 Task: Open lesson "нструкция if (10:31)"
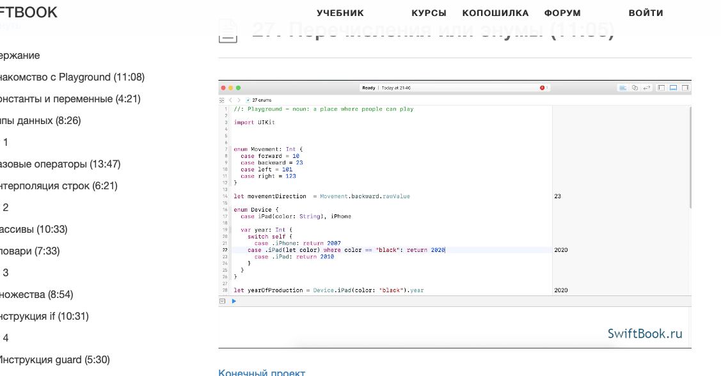tap(44, 317)
